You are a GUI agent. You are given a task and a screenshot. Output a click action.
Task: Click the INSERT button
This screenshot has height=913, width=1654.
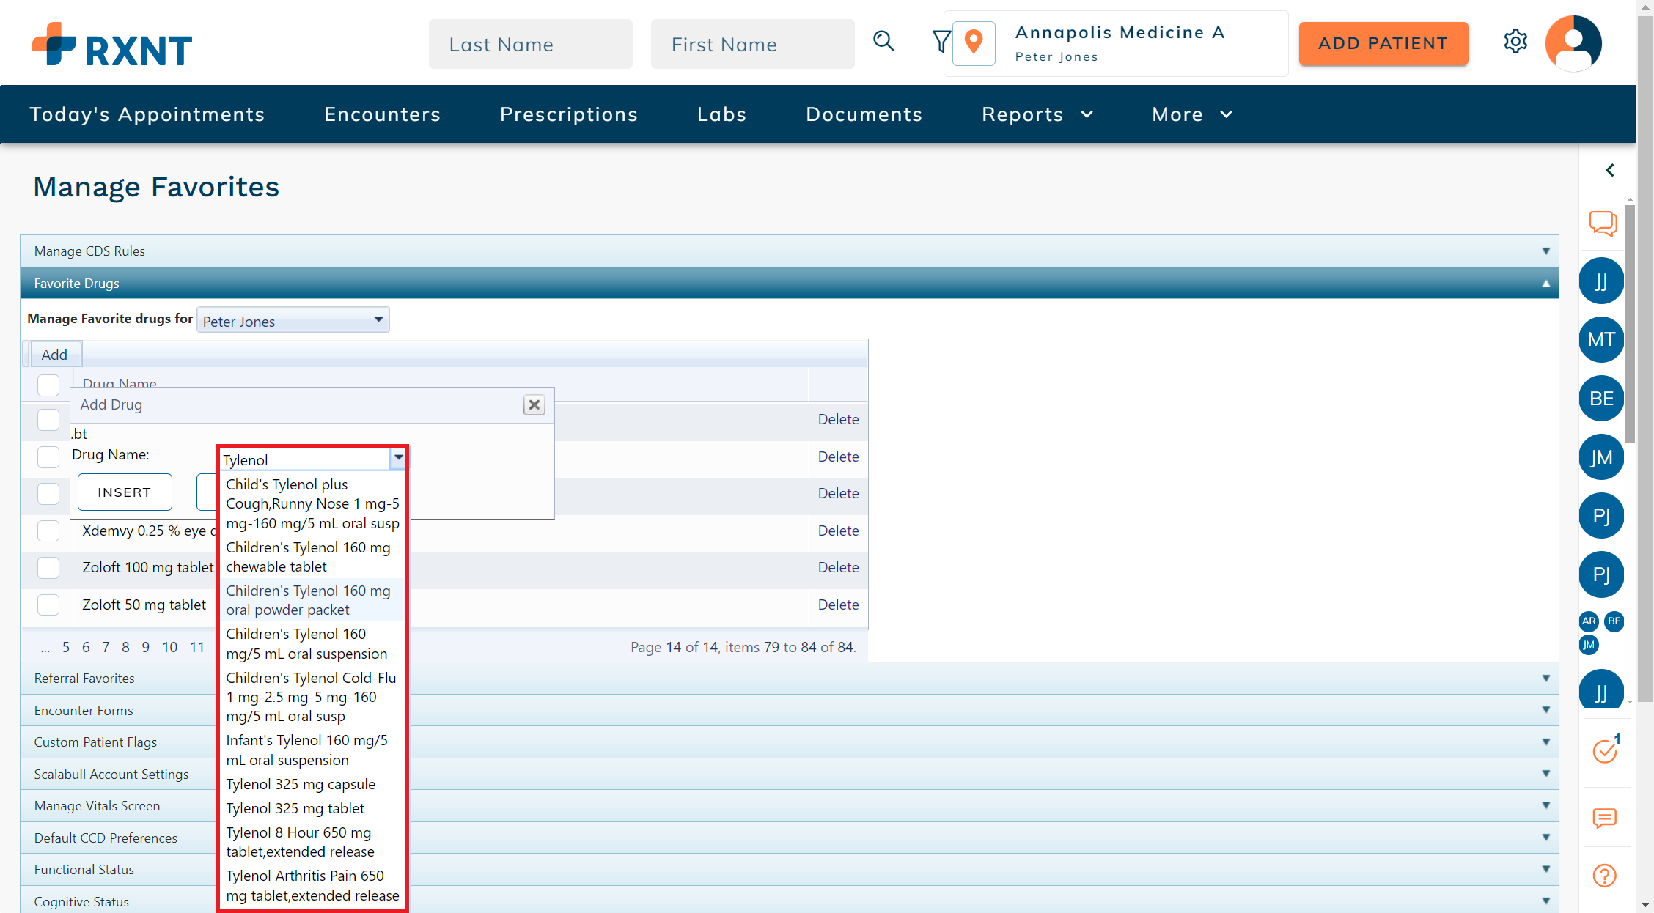pos(125,492)
